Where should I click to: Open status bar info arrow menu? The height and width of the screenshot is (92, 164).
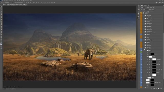pyautogui.click(x=17, y=89)
